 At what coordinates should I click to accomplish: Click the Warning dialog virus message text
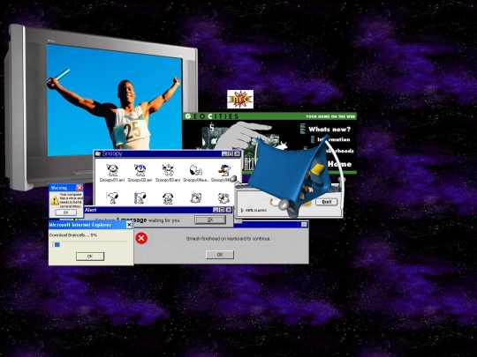click(71, 200)
